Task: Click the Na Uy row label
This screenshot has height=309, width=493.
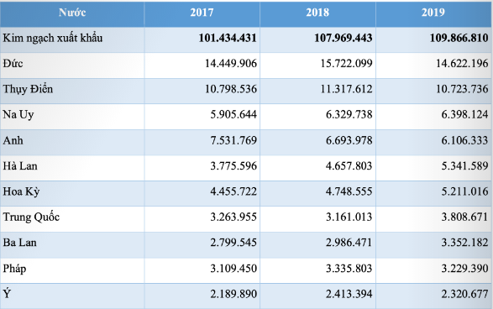Action: click(x=18, y=115)
